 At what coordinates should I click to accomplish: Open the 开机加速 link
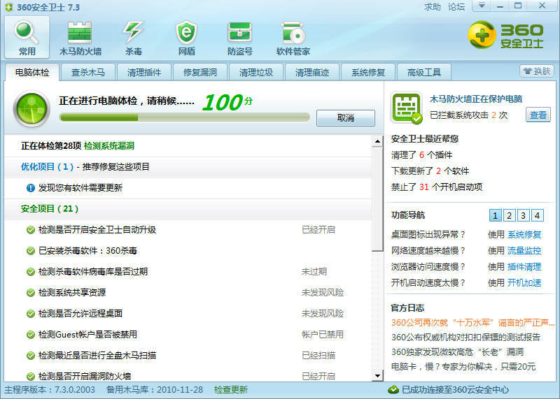click(524, 283)
